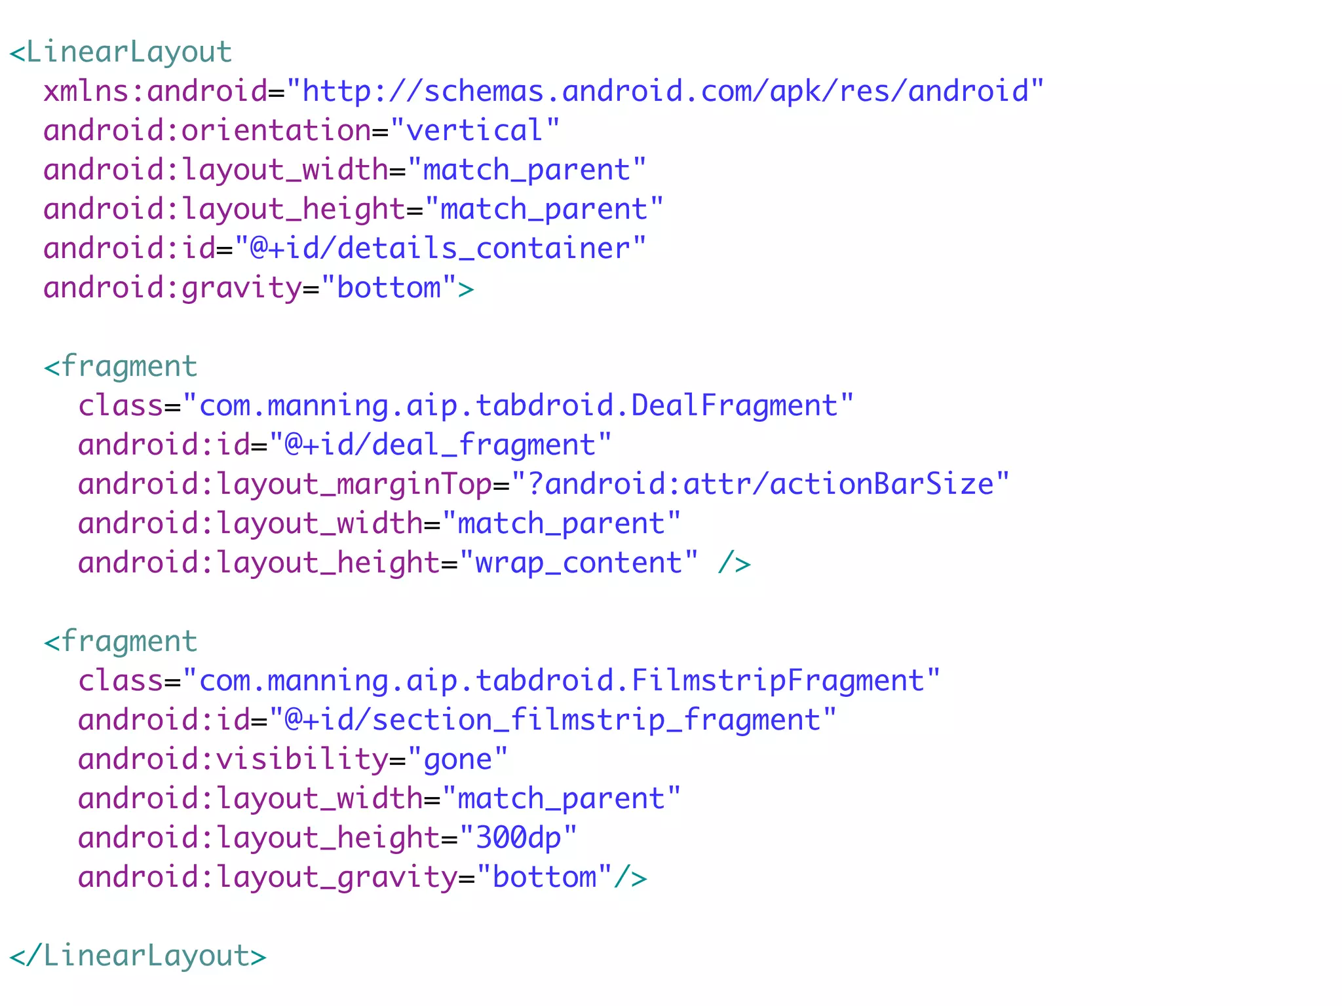
Task: Click the FilmstripFragment class value
Action: point(562,680)
